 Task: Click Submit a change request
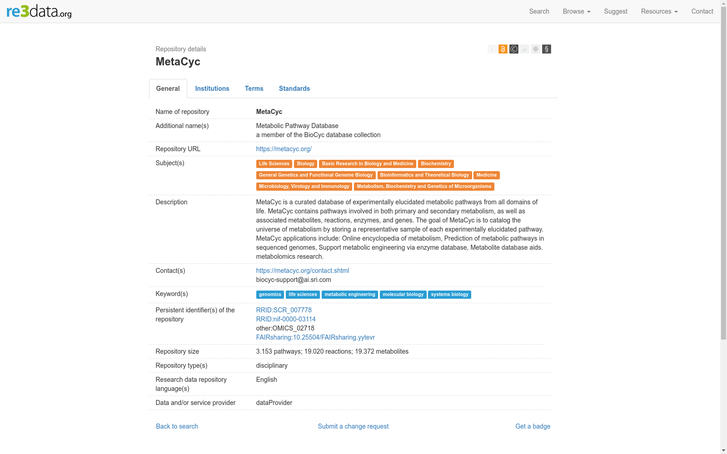[354, 426]
